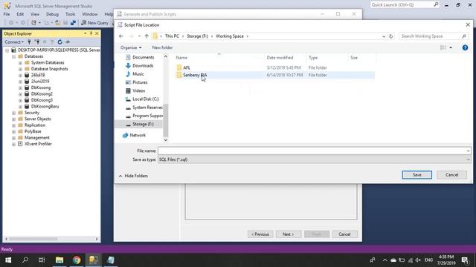The height and width of the screenshot is (267, 476).
Task: Cancel the Script File Location dialog
Action: [451, 175]
